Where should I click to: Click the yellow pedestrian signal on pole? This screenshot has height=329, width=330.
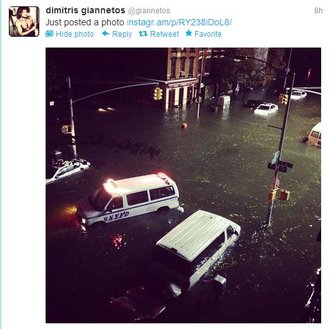tap(279, 195)
